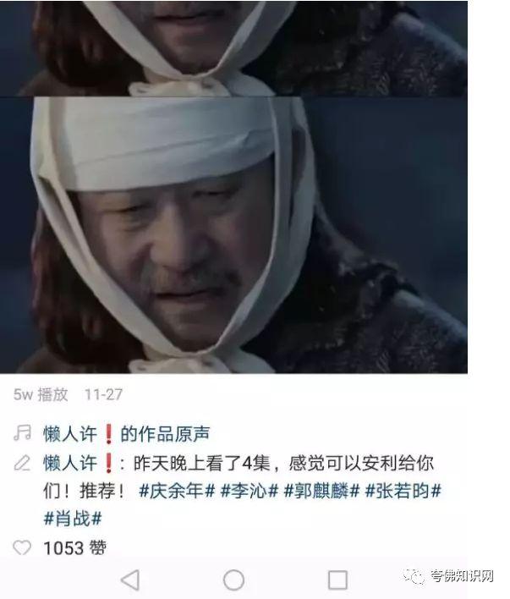Tap the 5w 播放 play count

41,394
